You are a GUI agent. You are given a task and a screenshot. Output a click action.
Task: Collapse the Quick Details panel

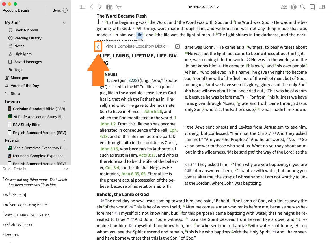click(66, 169)
